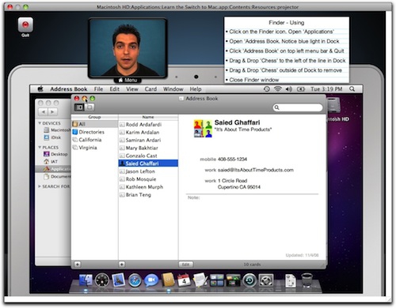Open Safari compass icon in Dock

(135, 280)
